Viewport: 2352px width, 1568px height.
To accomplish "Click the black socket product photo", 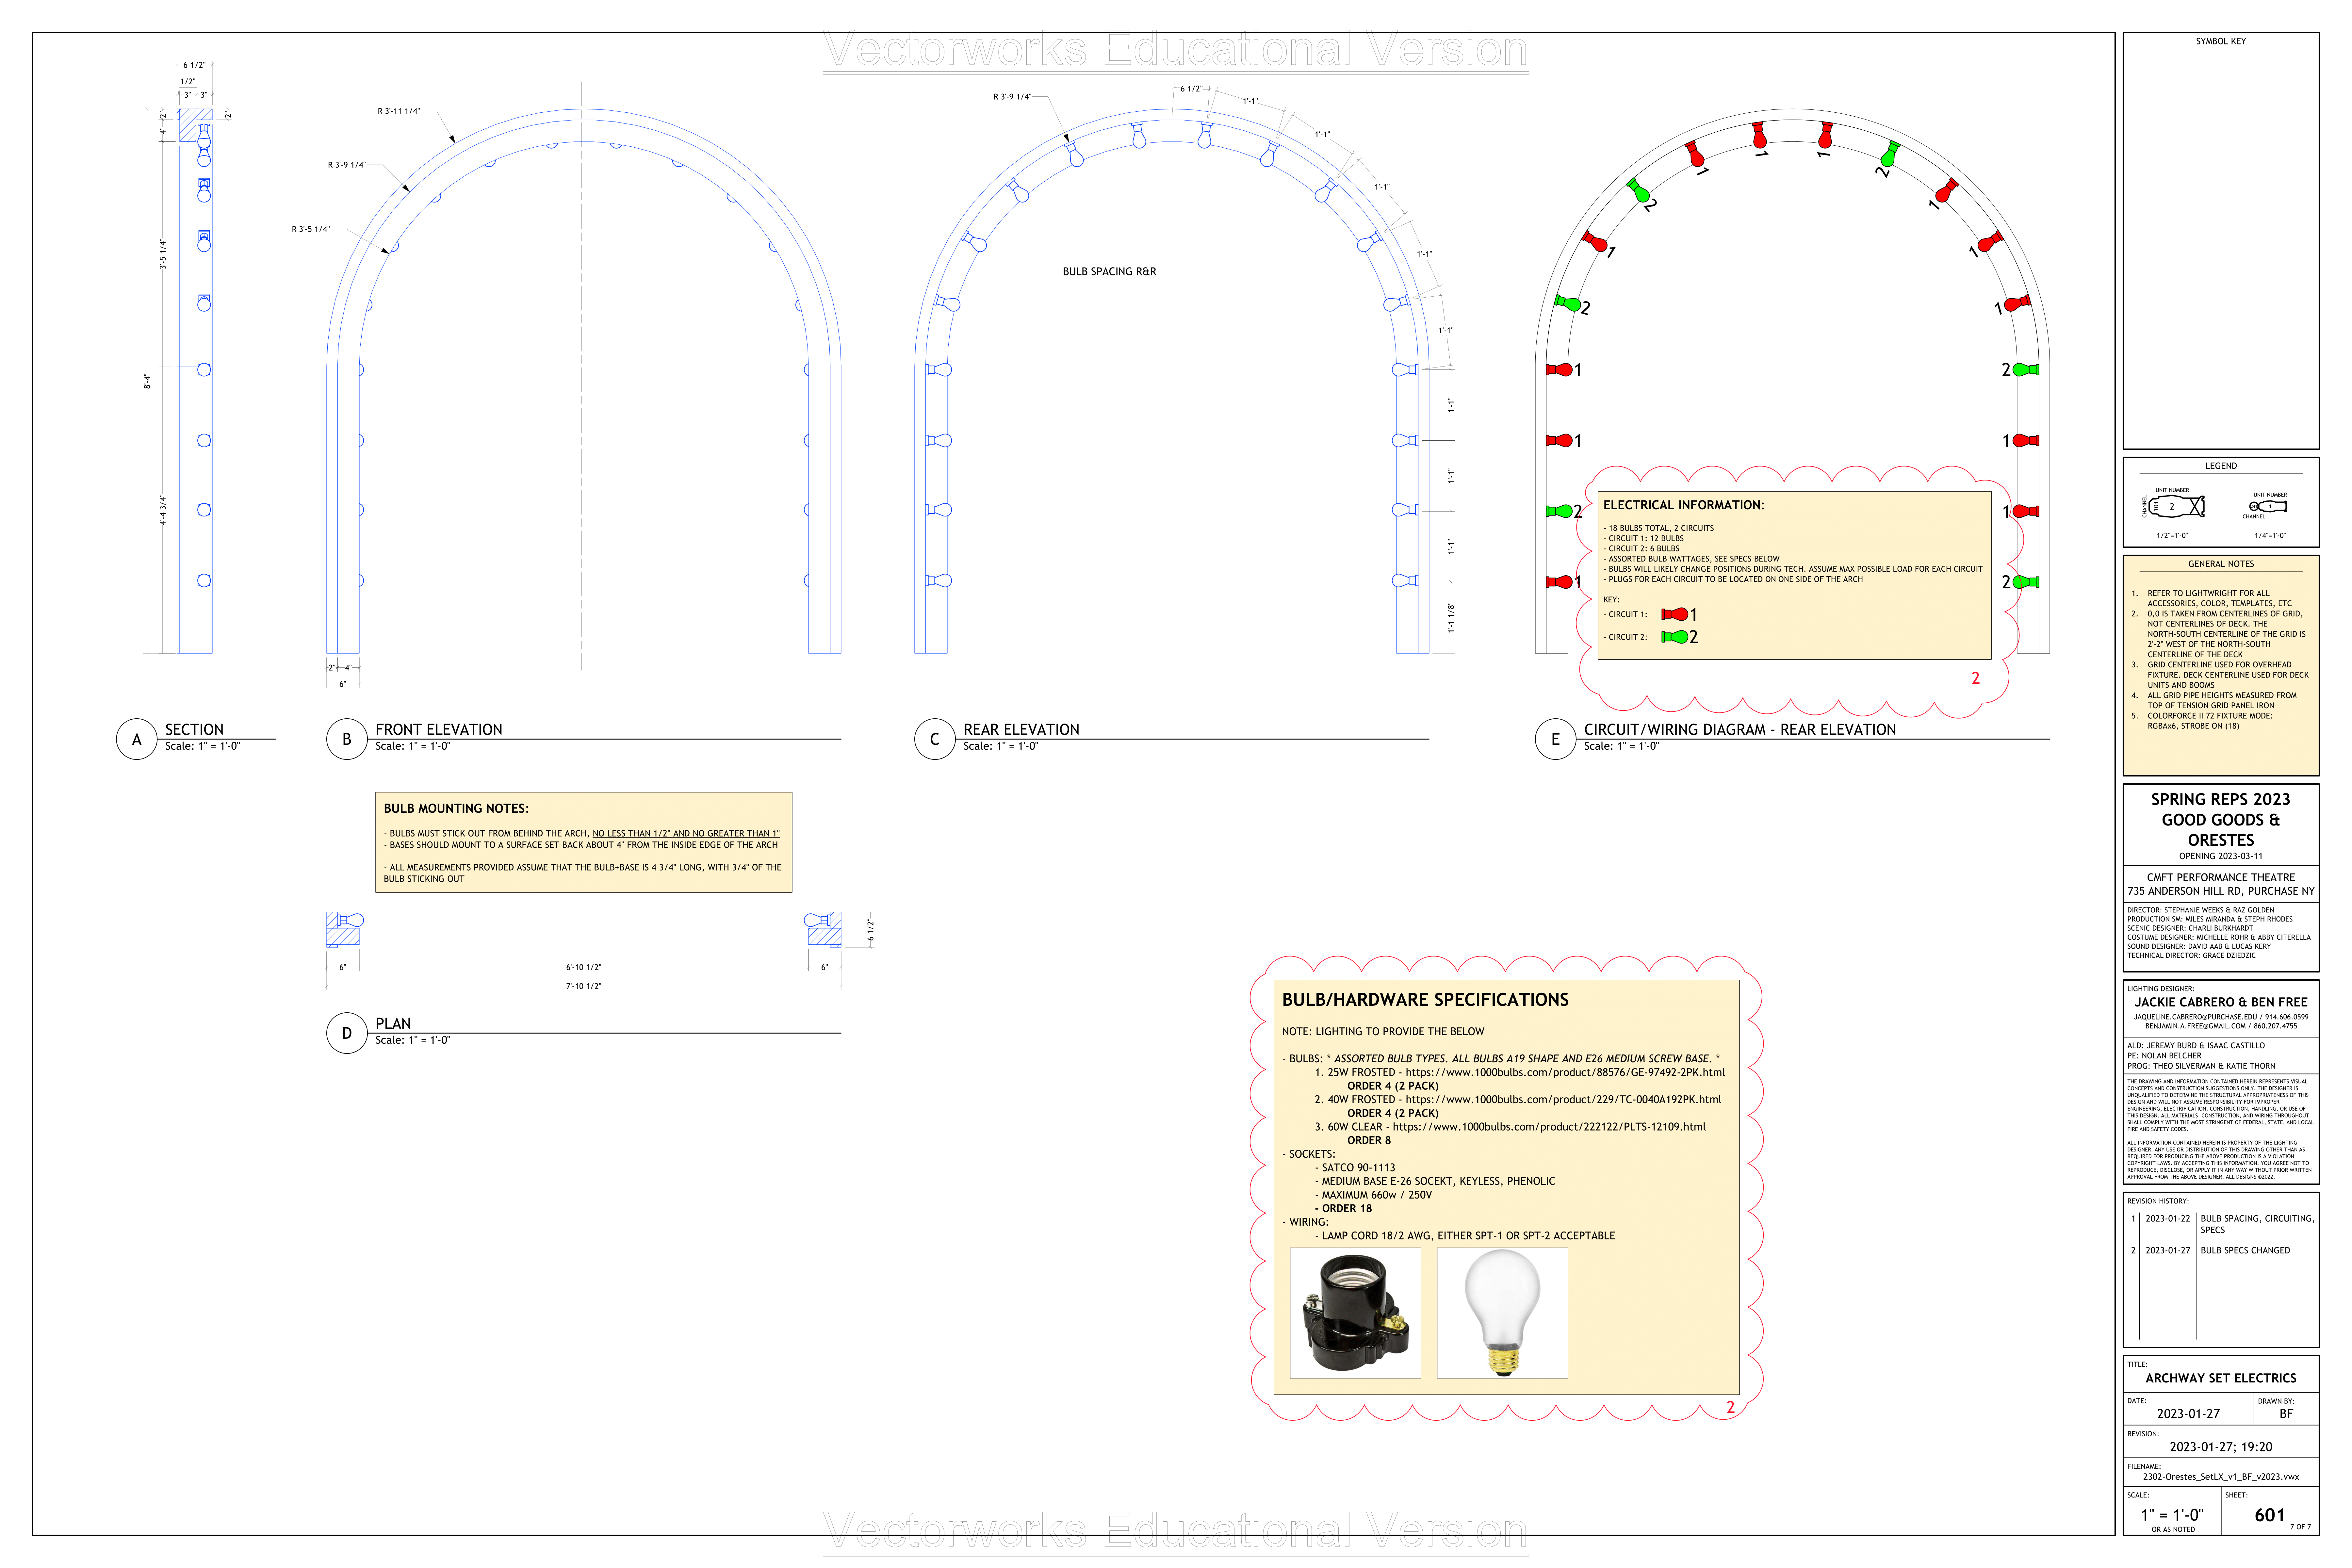I will point(1355,1313).
